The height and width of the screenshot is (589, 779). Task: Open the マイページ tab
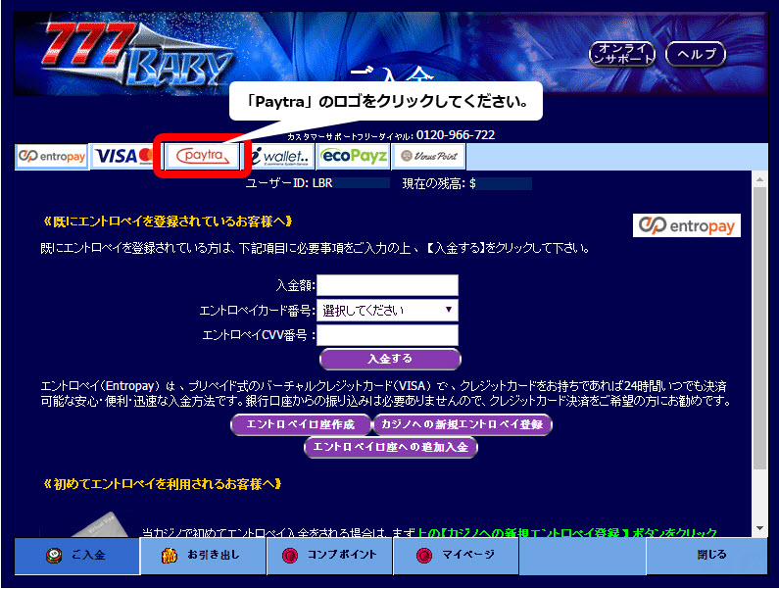coord(456,556)
